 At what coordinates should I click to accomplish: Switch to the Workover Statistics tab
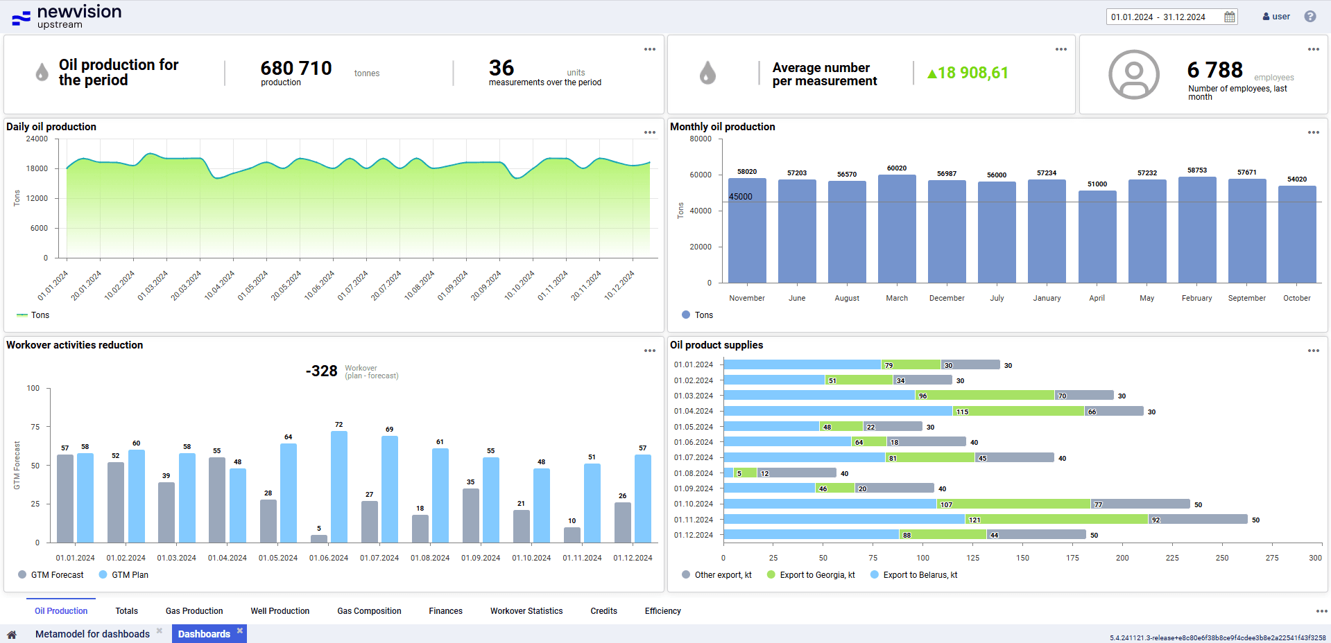tap(526, 611)
